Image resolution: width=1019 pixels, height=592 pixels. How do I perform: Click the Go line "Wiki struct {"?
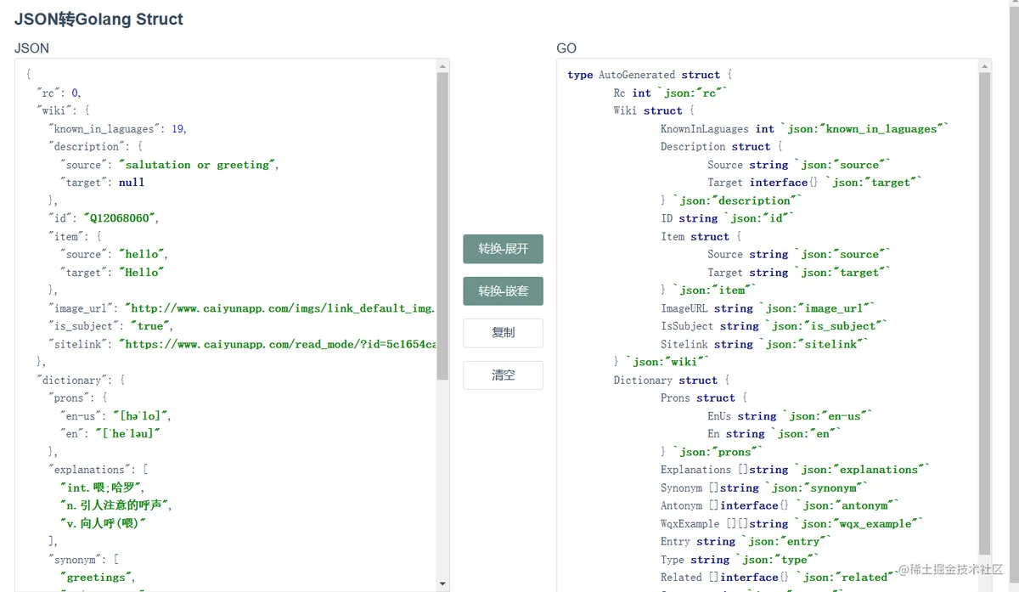click(654, 110)
